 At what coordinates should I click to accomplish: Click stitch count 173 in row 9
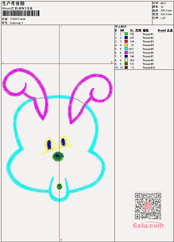132,64
